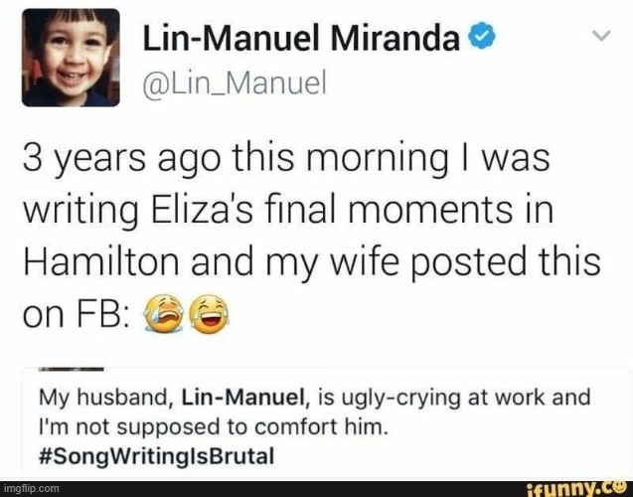Click the tears of joy emoji
Viewport: 633px width, 497px height.
210,314
